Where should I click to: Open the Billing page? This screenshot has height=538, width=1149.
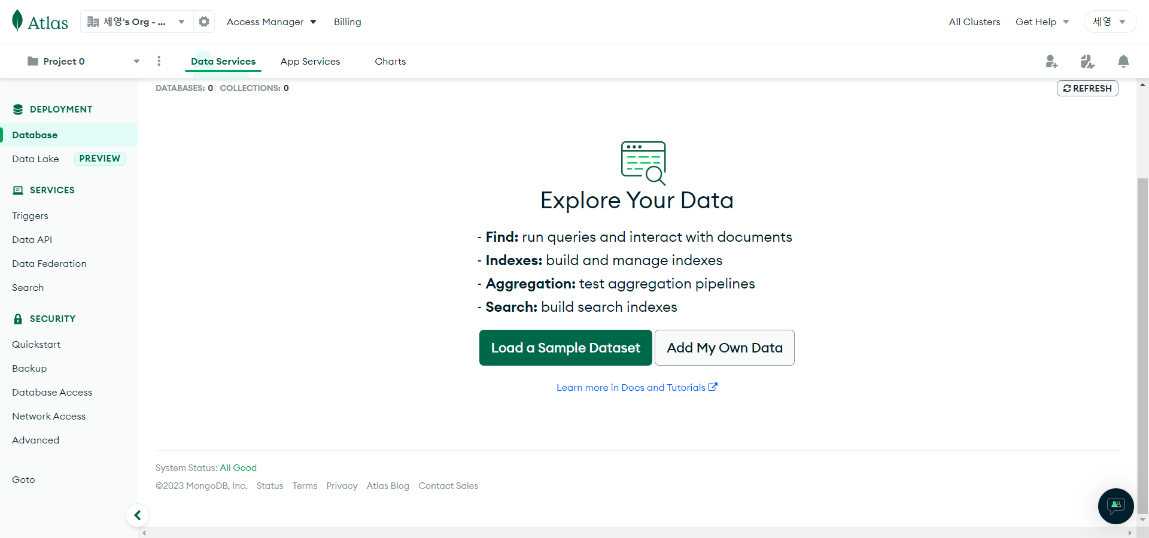[x=348, y=22]
